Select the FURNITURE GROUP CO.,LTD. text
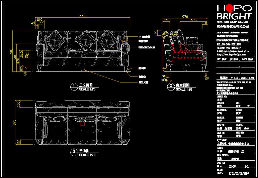Viewport: 258px width, 178px height. pos(233,22)
